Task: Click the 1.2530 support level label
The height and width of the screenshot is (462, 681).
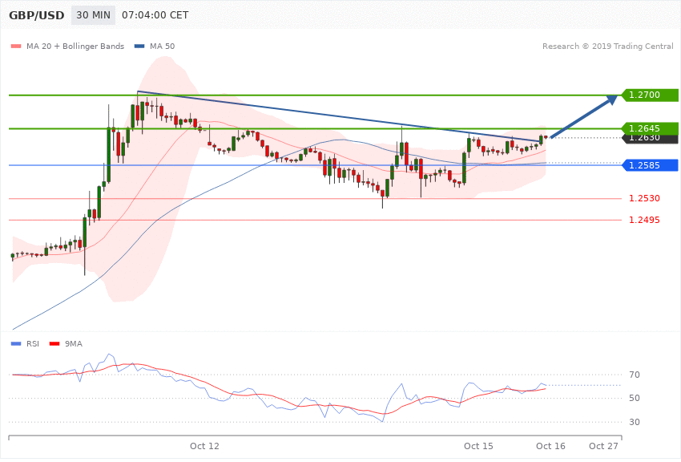Action: point(644,198)
